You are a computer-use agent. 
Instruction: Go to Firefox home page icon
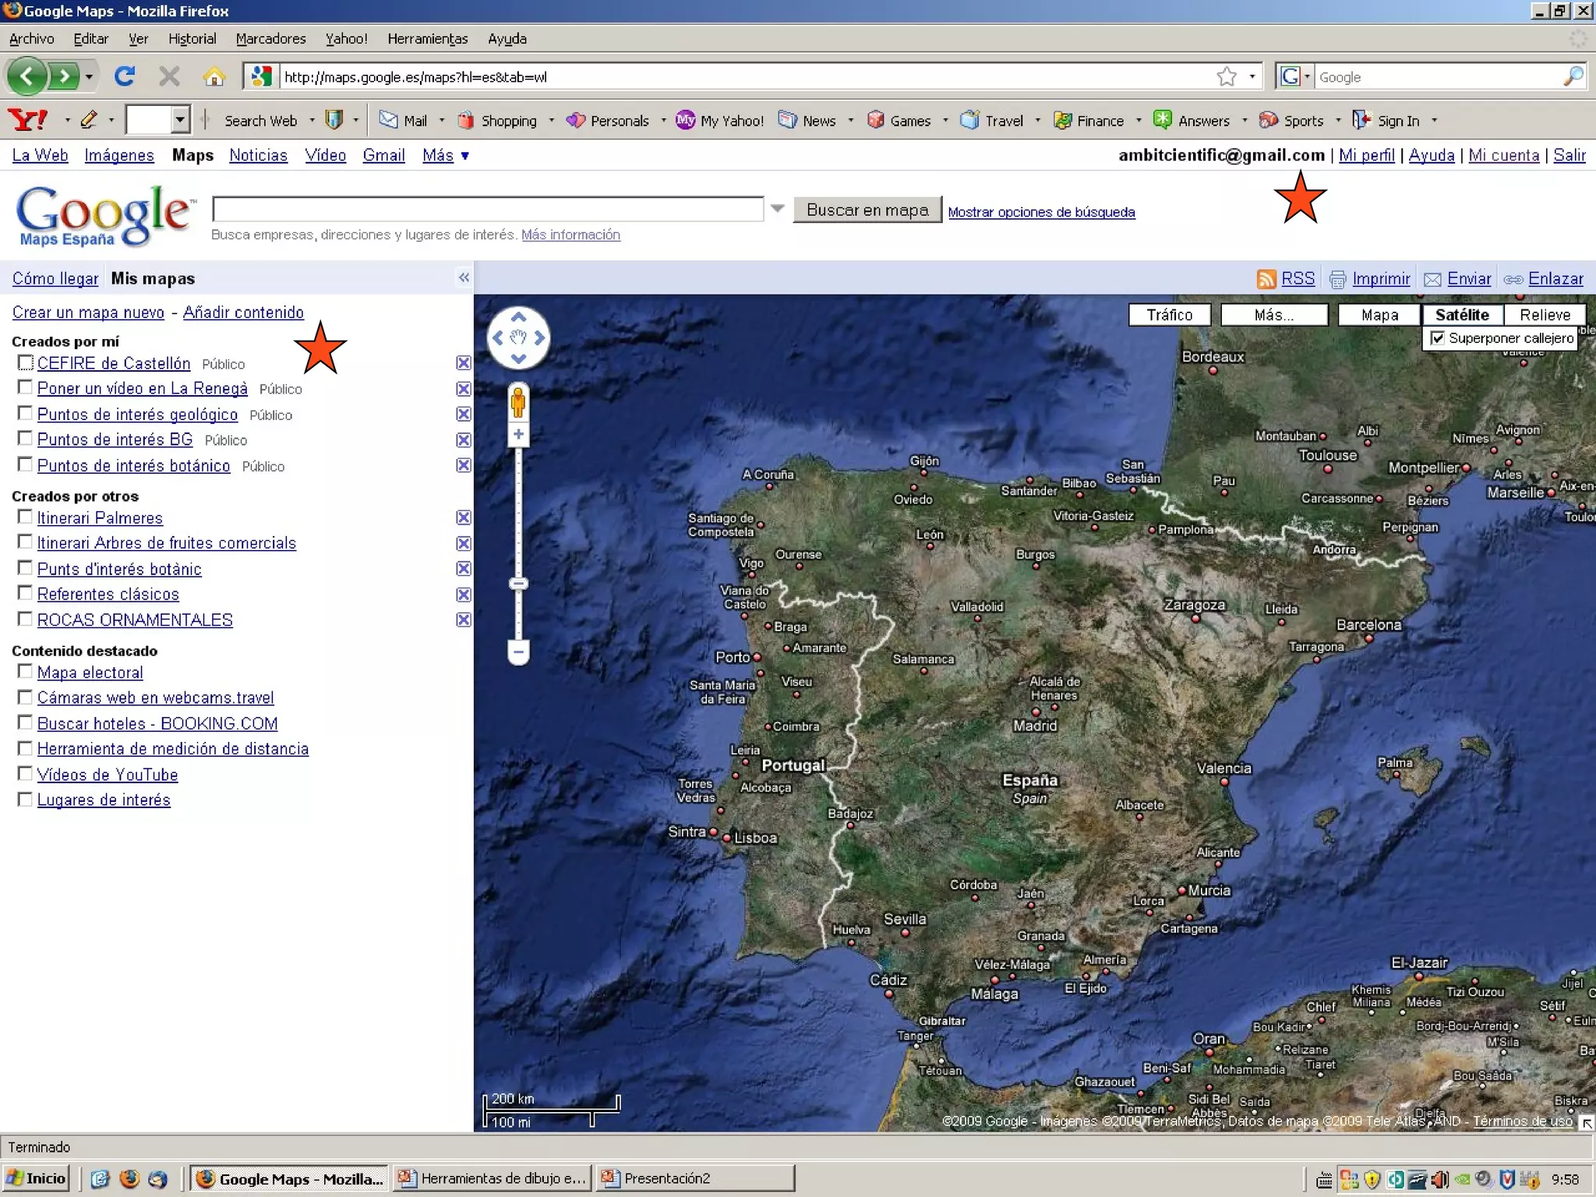[214, 76]
